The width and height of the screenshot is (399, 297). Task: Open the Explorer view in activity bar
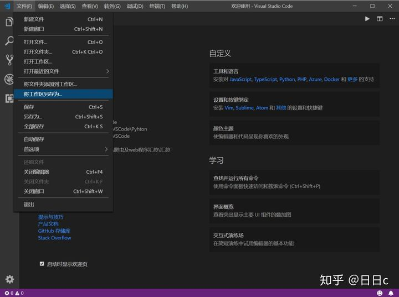(9, 22)
